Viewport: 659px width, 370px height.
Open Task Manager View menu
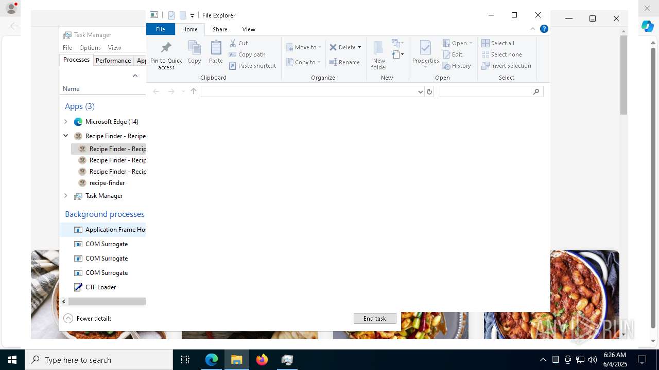pos(114,48)
